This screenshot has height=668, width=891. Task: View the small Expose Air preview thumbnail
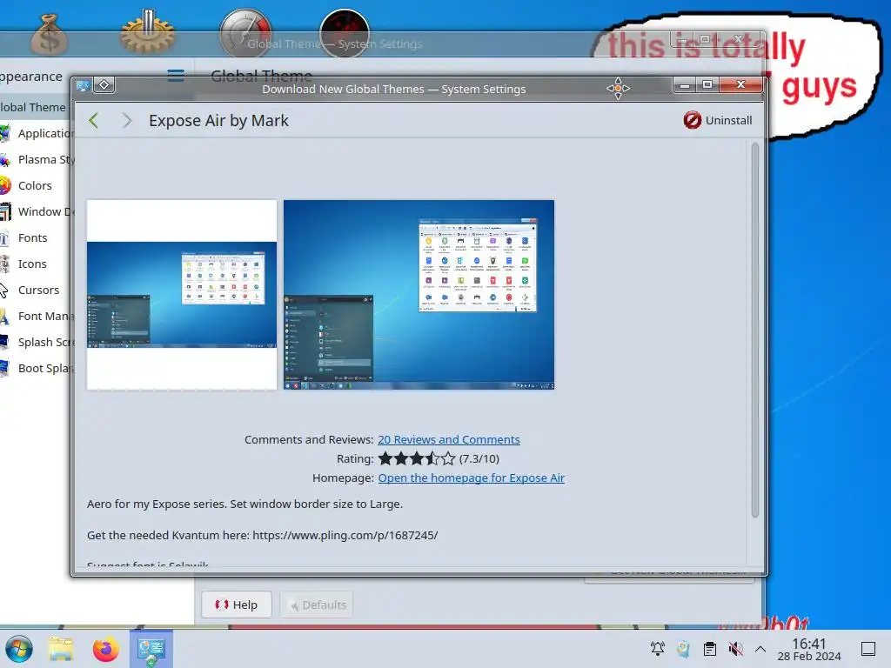tap(182, 295)
